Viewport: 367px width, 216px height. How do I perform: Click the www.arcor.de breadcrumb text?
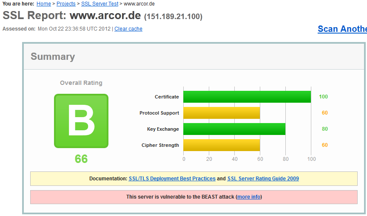click(x=139, y=4)
